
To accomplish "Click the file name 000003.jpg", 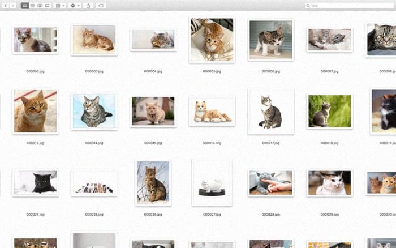I will point(94,71).
